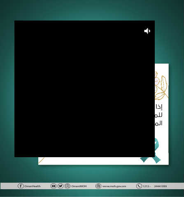Open the Twitter bird icon
184x197 pixels.
coord(61,186)
